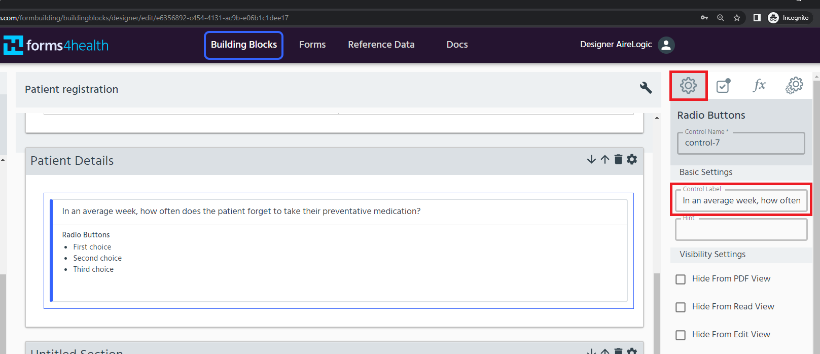
Task: Go to the Forms menu item
Action: [x=312, y=45]
